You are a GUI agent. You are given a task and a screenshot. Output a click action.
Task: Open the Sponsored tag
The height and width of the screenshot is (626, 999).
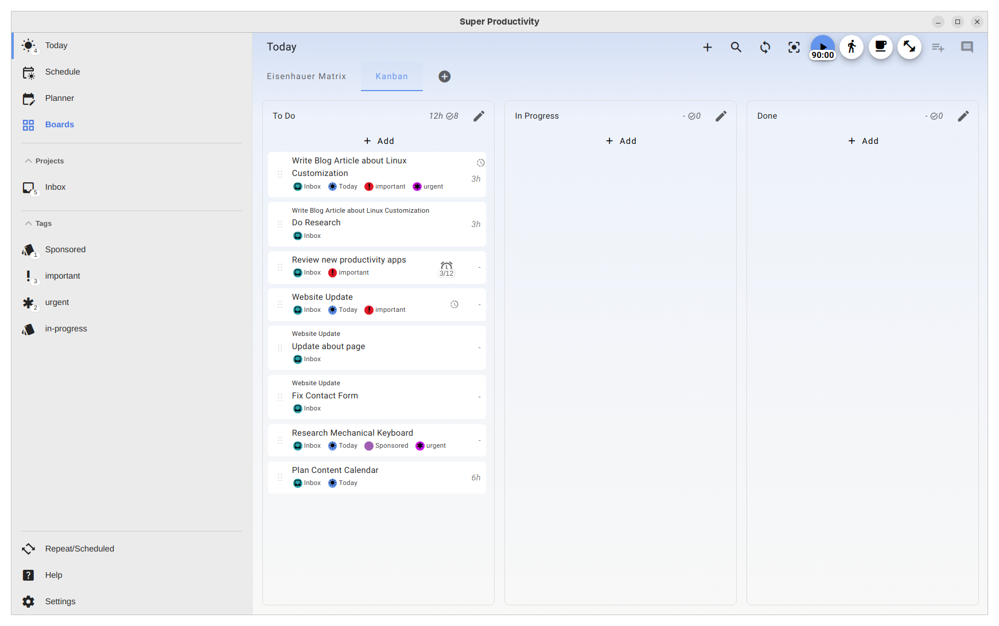(x=132, y=250)
